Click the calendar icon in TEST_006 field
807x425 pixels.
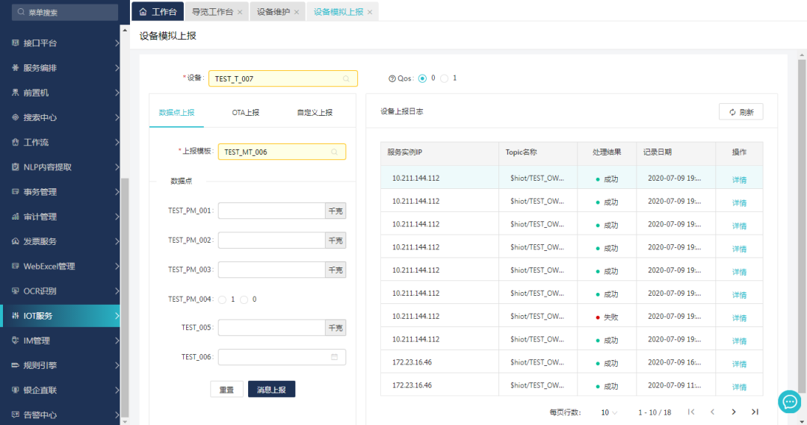click(334, 357)
